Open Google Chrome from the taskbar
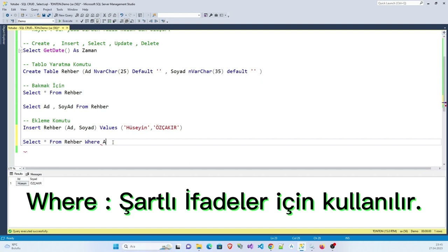 (x=271, y=246)
